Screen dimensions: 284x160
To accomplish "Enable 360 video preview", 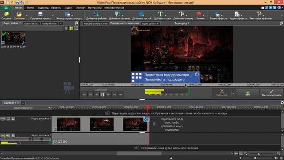I will tap(248, 93).
